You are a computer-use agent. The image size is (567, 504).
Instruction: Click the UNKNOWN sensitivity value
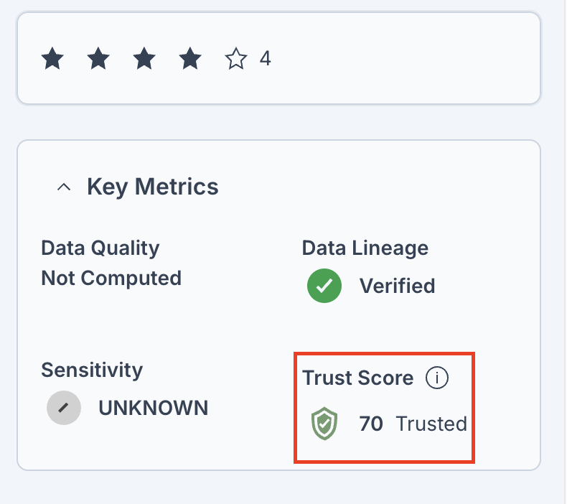pyautogui.click(x=154, y=408)
